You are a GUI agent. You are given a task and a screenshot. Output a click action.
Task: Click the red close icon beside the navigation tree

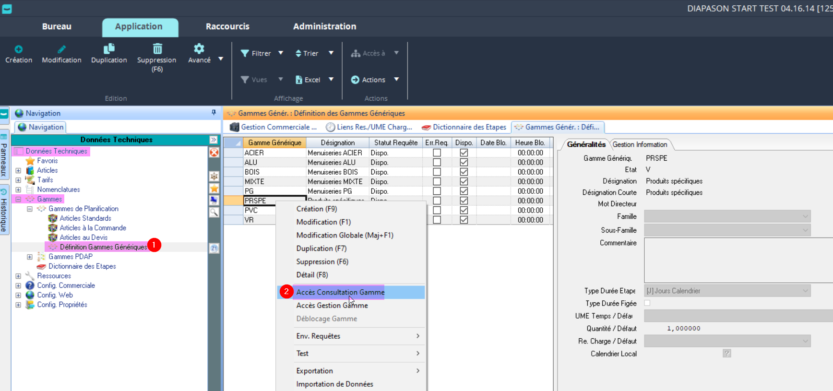point(214,152)
